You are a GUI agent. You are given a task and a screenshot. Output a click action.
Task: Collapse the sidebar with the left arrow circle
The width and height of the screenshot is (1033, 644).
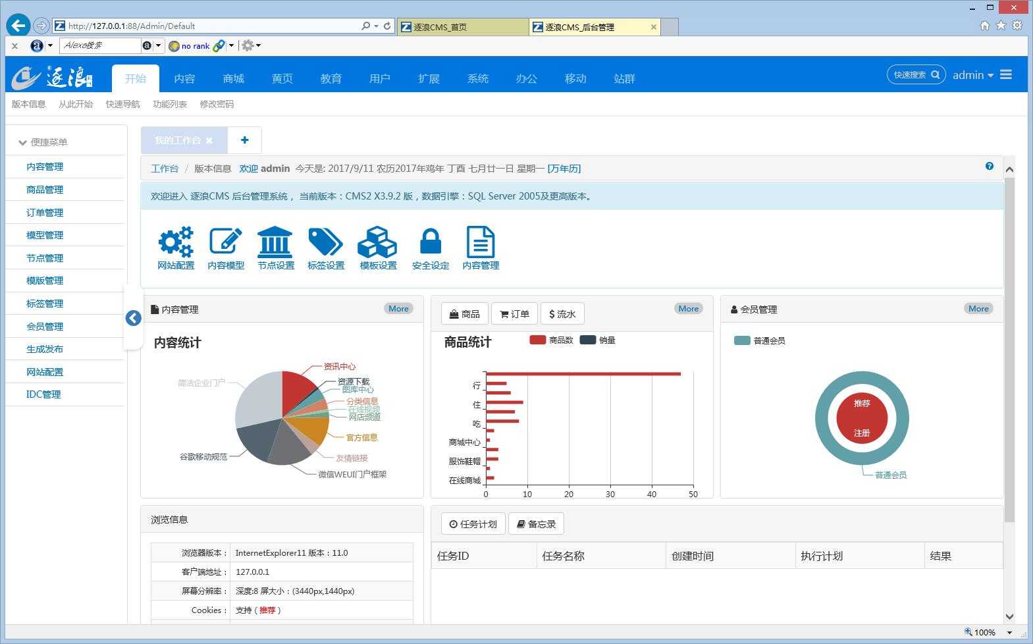pos(133,318)
